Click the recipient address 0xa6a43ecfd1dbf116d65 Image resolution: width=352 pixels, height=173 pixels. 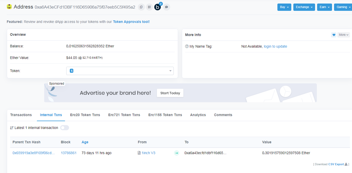205,153
